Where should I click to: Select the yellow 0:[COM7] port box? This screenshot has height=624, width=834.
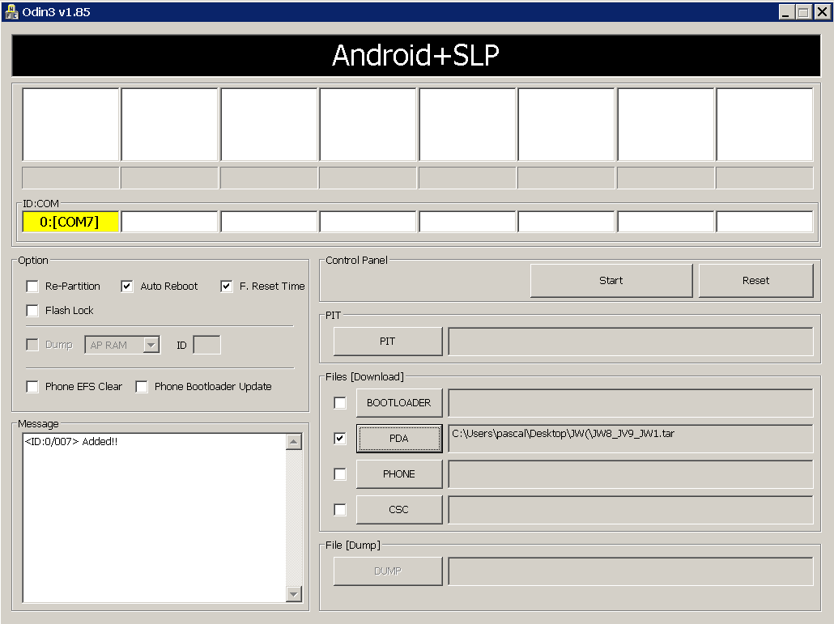coord(70,221)
